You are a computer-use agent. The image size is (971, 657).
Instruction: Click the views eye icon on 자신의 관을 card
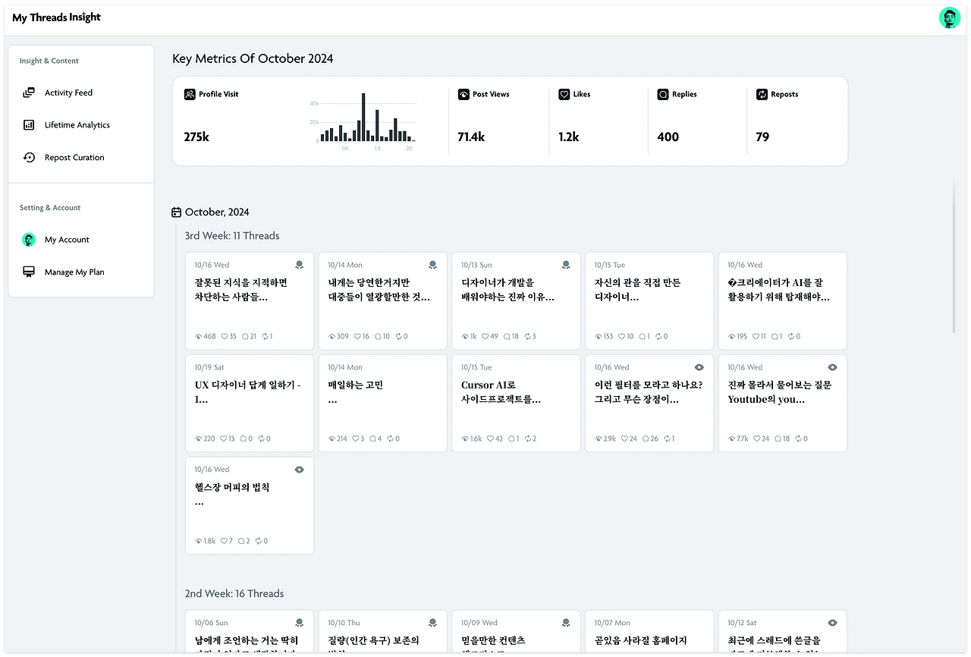pos(599,336)
